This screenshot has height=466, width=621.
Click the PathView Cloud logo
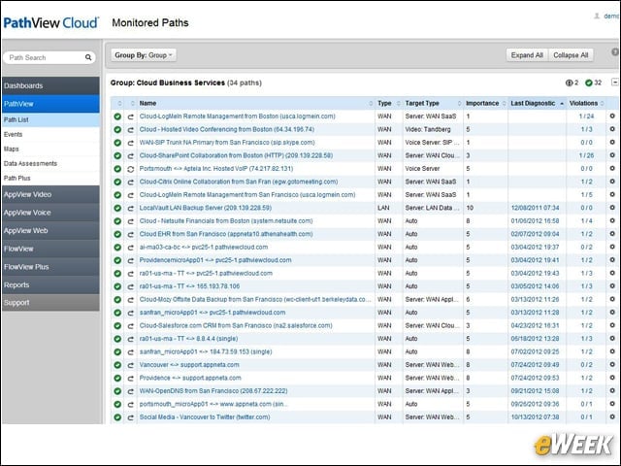coord(51,22)
